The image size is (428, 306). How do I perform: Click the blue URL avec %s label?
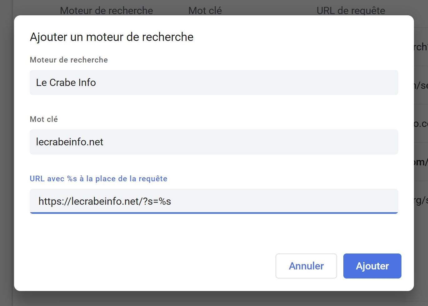(x=98, y=178)
